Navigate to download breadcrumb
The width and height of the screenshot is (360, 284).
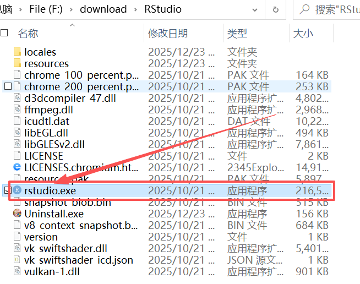103,9
